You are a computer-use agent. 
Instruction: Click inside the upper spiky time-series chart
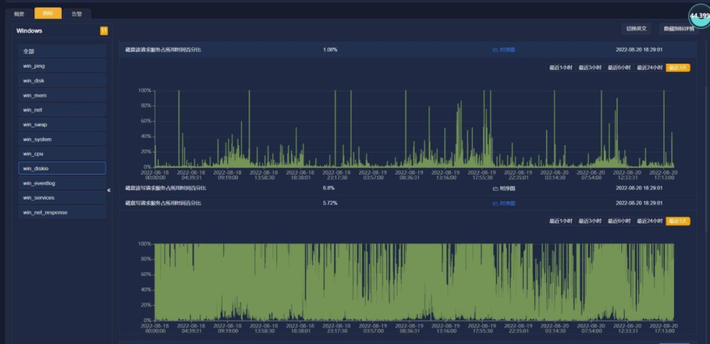414,129
